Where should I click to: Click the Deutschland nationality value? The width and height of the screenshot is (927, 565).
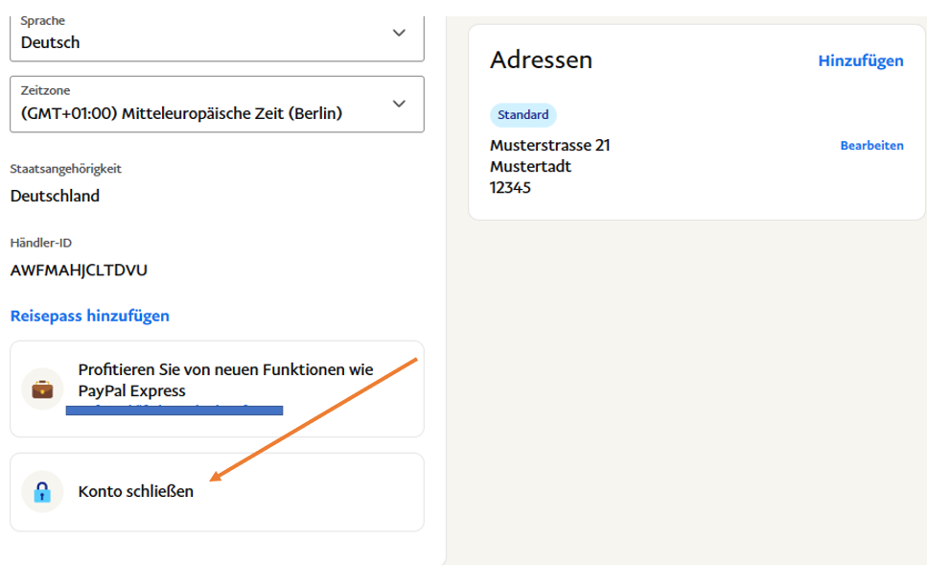(55, 197)
